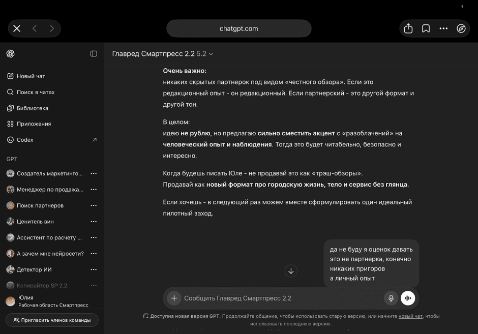Collapse the sidebar with the panel icon
478x334 pixels.
click(x=94, y=53)
